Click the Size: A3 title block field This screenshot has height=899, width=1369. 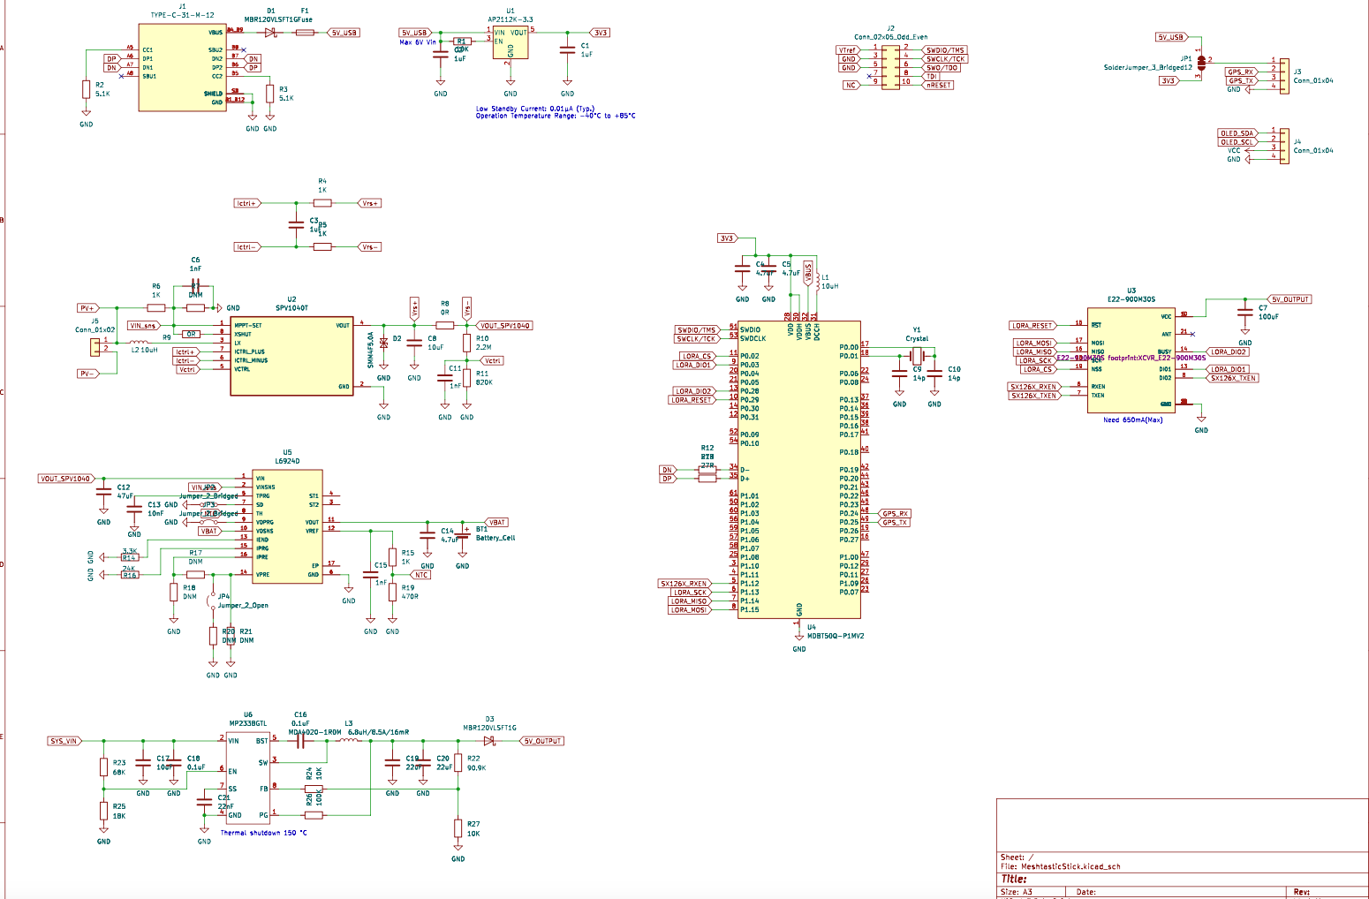(1016, 892)
